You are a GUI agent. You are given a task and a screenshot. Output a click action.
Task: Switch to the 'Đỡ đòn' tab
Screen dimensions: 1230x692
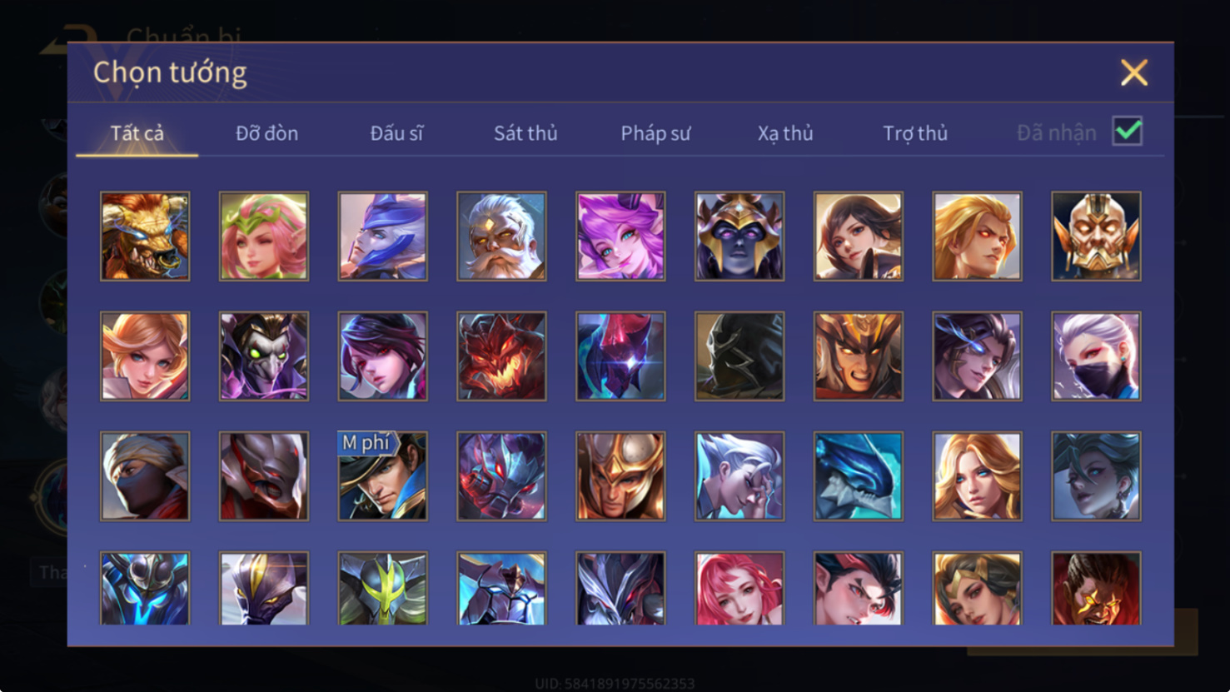tap(266, 133)
